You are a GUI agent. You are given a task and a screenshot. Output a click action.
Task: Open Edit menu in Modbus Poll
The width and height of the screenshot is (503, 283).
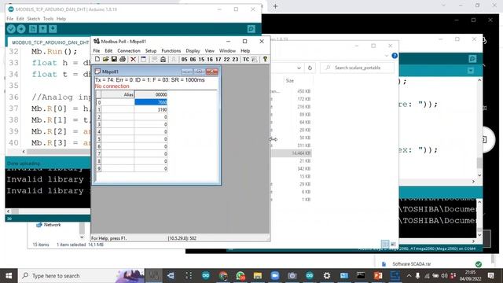108,50
